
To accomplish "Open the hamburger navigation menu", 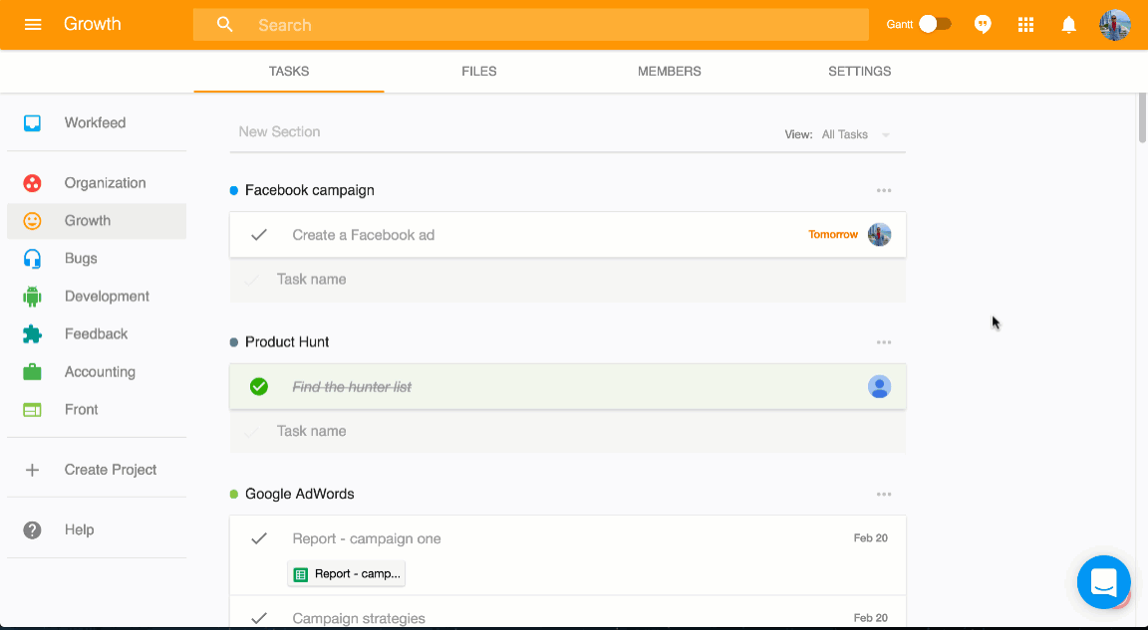I will tap(33, 25).
